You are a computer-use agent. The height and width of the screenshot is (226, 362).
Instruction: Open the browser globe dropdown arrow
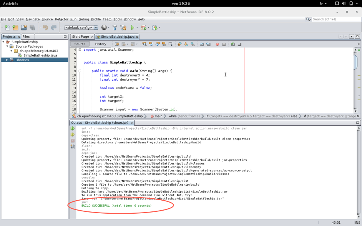(x=109, y=27)
